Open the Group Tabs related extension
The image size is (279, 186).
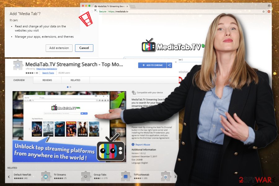tap(112, 177)
